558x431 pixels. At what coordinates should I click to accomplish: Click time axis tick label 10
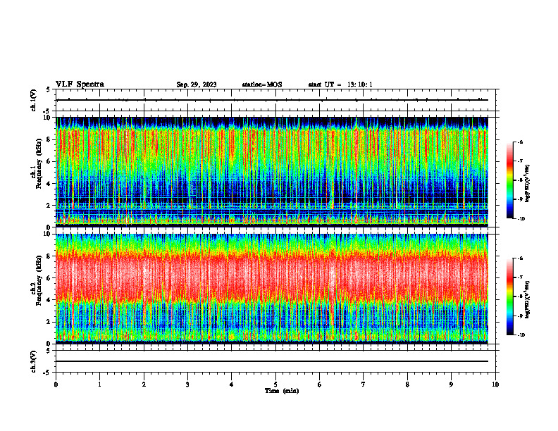coord(495,385)
